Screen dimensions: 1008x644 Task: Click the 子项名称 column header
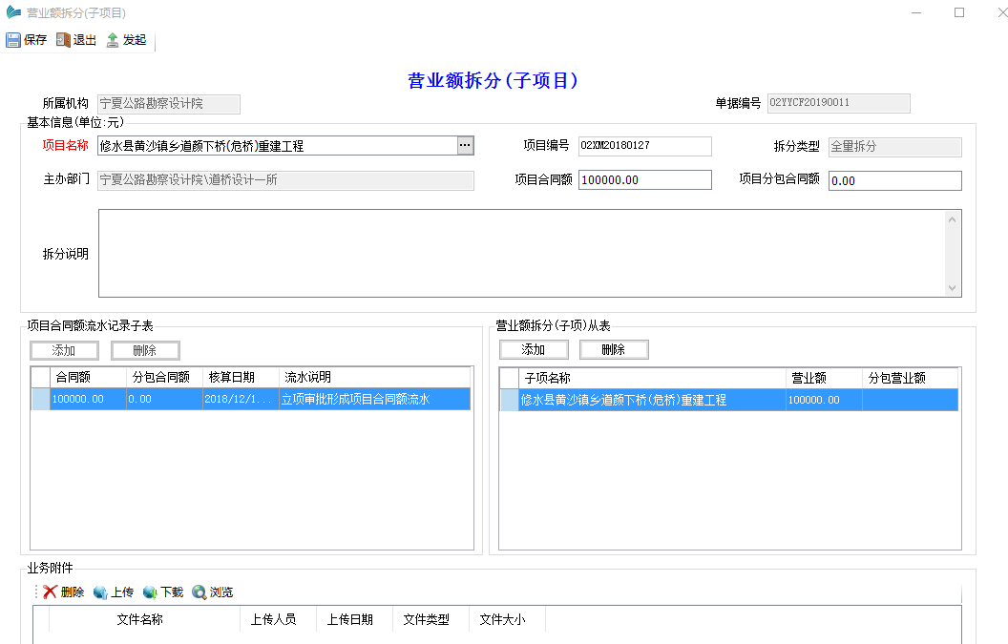653,378
